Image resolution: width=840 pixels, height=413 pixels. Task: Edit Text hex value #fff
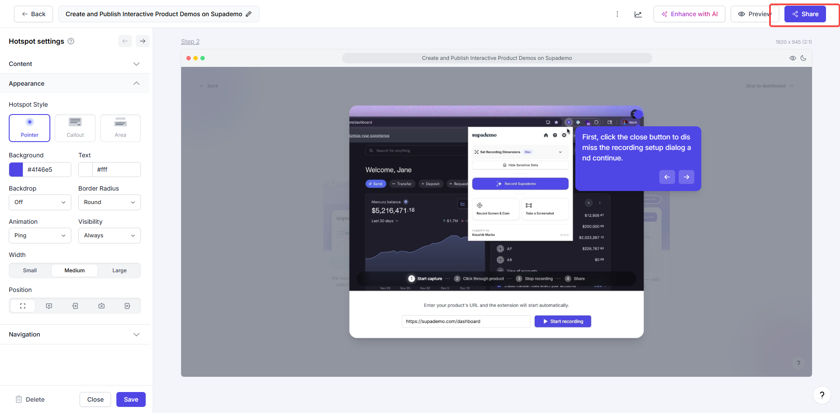(x=116, y=170)
